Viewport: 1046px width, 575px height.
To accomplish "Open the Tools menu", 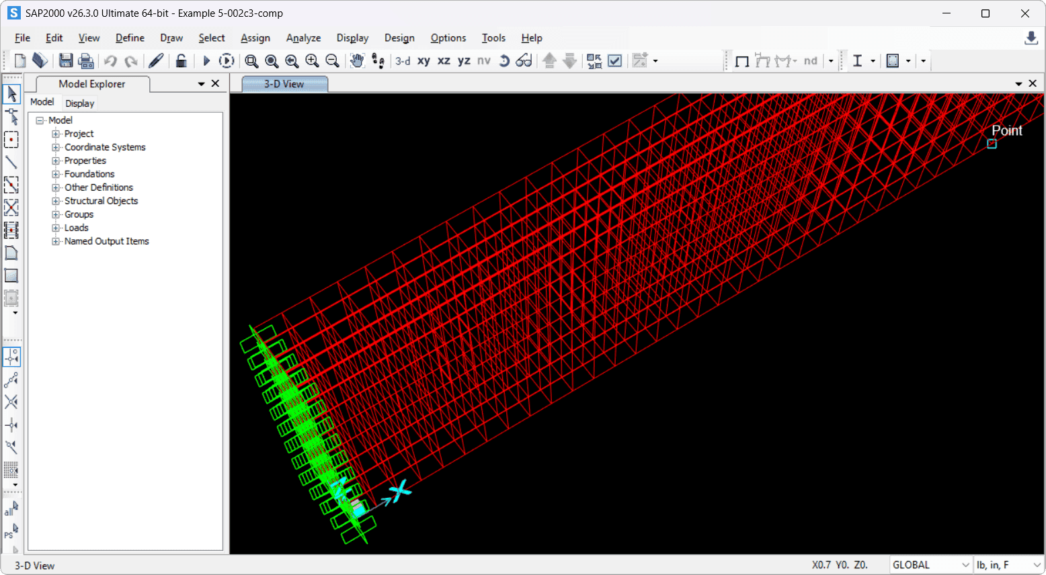I will (493, 38).
